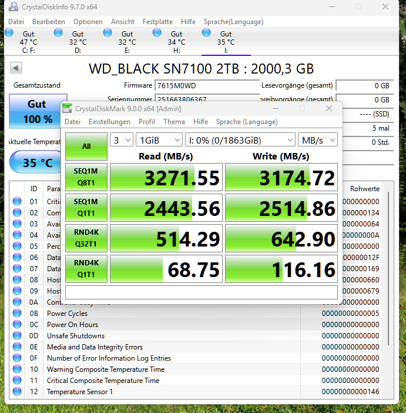Screen dimensions: 406x413
Task: Click status orb of drive C: F:
Action: 9,33
